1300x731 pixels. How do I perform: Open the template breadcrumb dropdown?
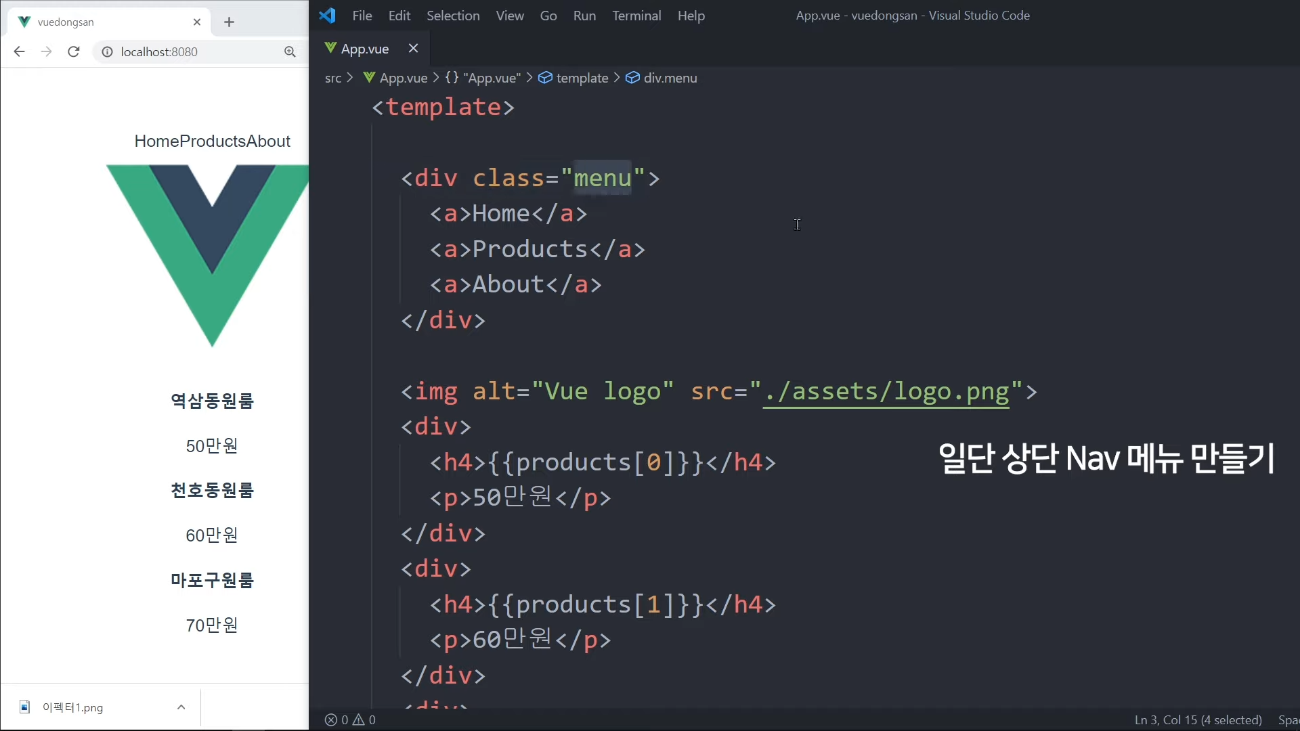click(581, 78)
